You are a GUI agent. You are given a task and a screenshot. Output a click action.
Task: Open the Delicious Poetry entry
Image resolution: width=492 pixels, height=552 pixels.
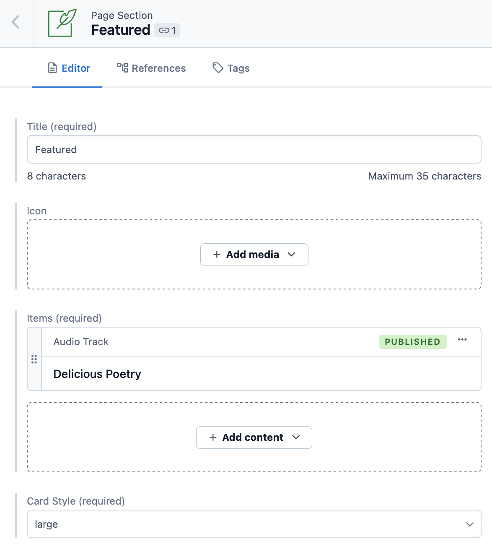coord(97,374)
